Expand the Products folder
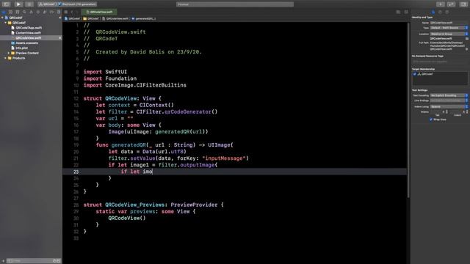 pos(6,58)
